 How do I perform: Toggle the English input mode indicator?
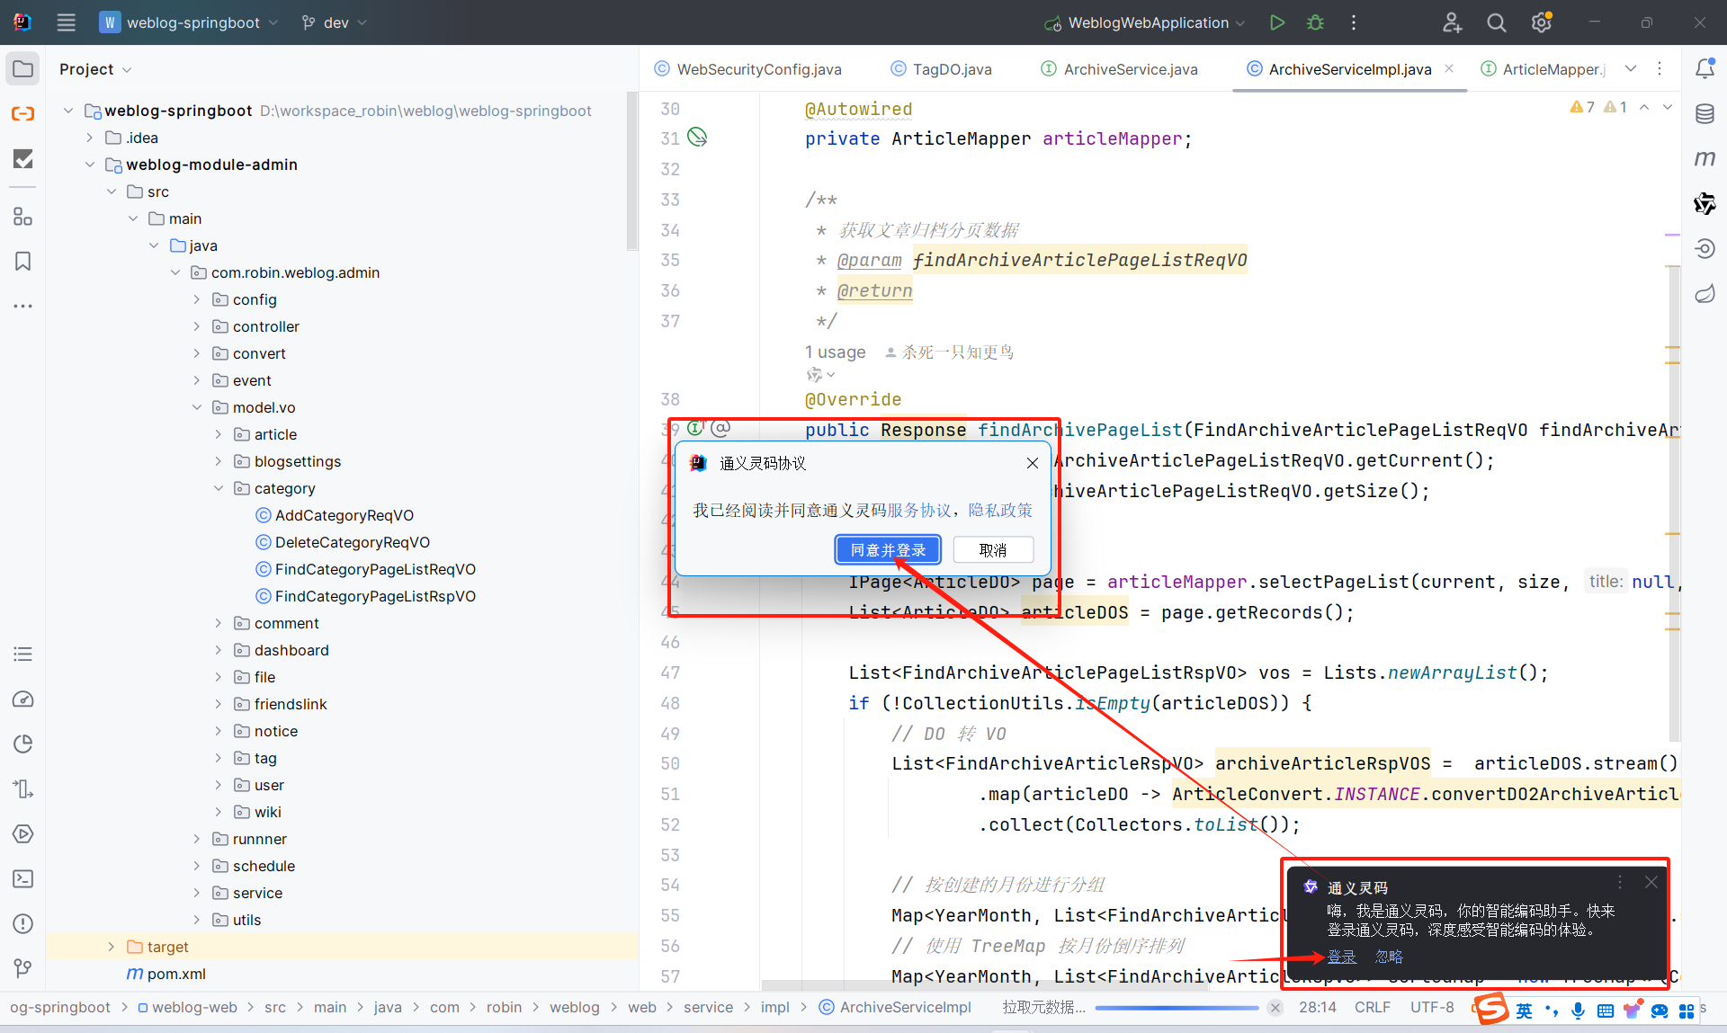point(1524,1011)
